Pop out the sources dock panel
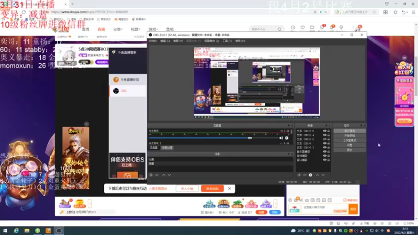 (x=326, y=125)
